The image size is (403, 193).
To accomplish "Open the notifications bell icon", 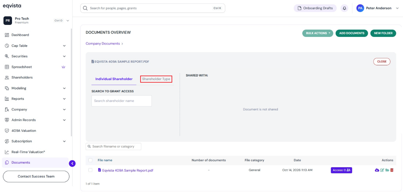I will (x=344, y=8).
